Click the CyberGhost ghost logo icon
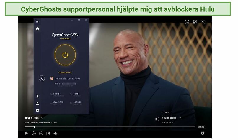Screen dimensions: 238x140 coord(37,29)
